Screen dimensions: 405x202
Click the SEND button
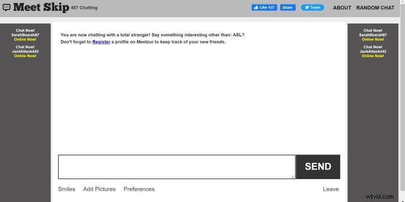(x=318, y=167)
